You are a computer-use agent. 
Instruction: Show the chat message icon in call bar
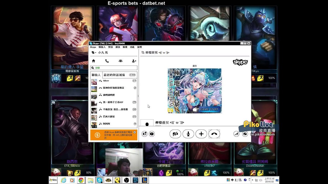click(152, 134)
